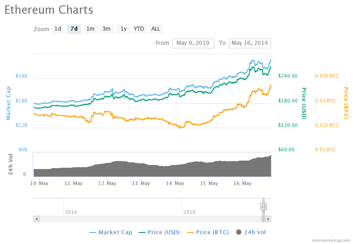Switch zoom to 1m
Image resolution: width=355 pixels, height=244 pixels.
90,29
